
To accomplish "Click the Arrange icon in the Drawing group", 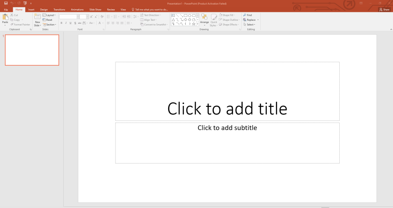I will point(204,17).
